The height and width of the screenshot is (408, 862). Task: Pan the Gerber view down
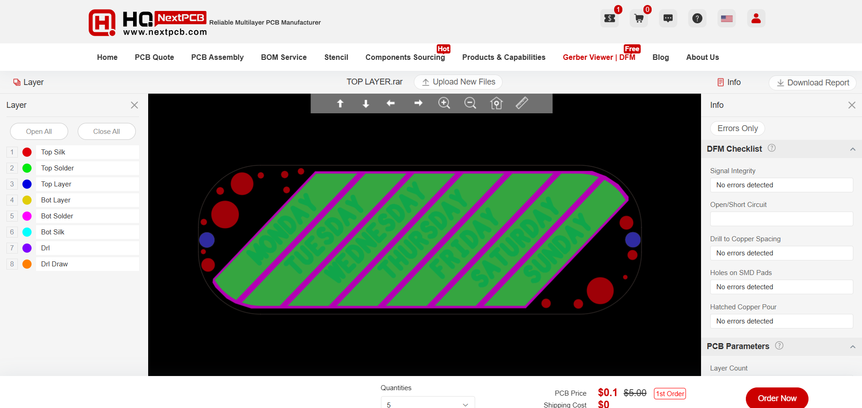pyautogui.click(x=366, y=104)
